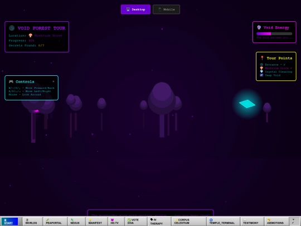The image size is (301, 226).
Task: Click the Secrets Found 0/7 counter
Action: pyautogui.click(x=26, y=46)
